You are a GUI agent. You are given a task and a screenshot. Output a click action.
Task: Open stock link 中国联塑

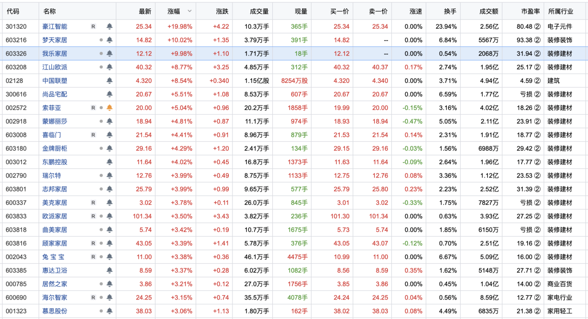coord(55,81)
